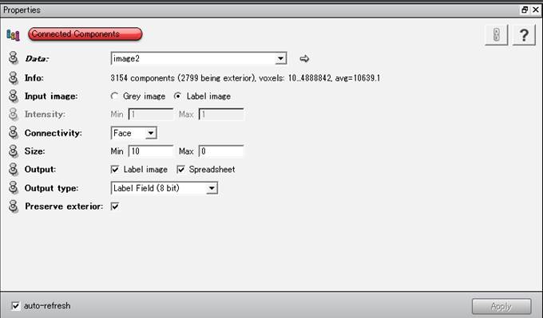Click the Size Max input field
Screen dimensions: 543x318
tap(221, 151)
